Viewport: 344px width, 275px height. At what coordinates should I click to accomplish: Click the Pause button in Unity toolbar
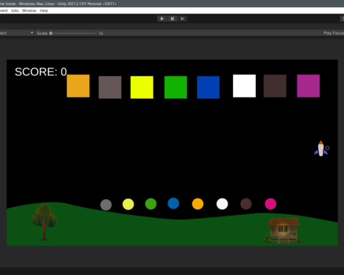coord(172,19)
